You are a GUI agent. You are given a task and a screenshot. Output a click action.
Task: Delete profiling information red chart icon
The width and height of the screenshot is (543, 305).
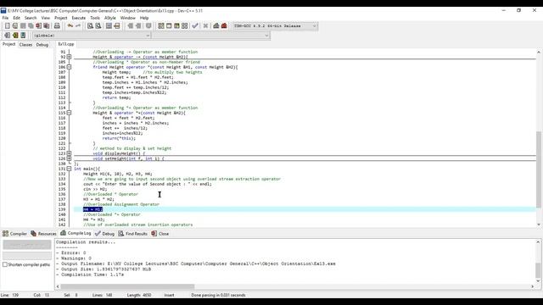point(224,26)
